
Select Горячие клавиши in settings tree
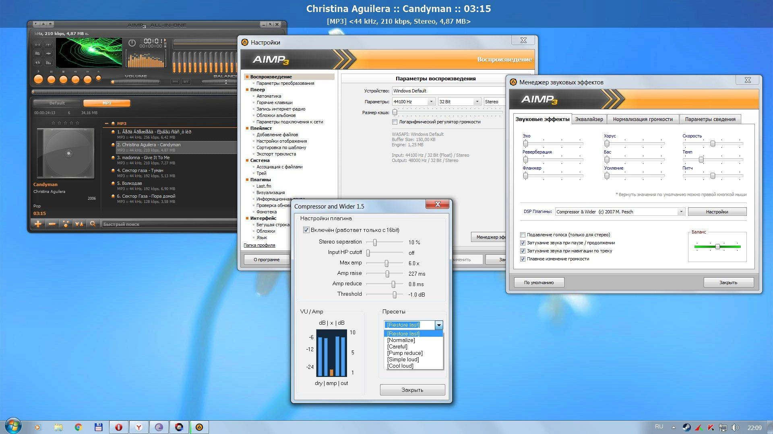pos(275,102)
